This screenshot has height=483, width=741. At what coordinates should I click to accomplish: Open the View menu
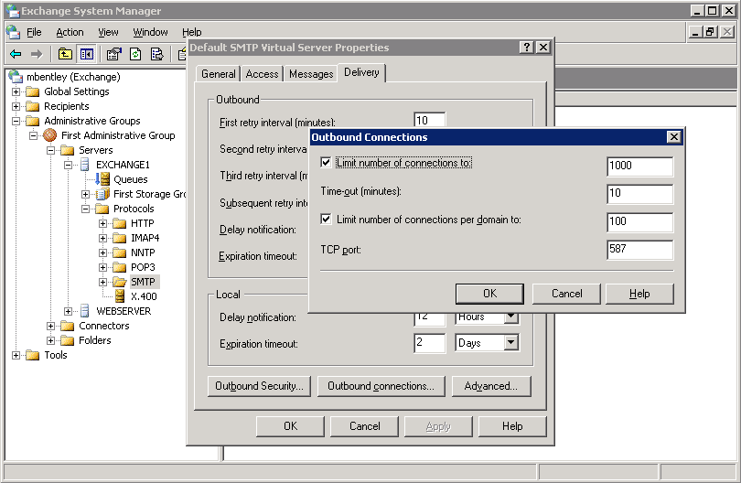(108, 32)
